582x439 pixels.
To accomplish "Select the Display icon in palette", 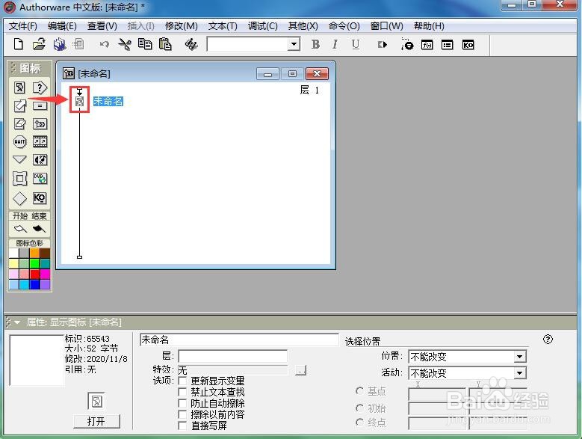I will 19,88.
